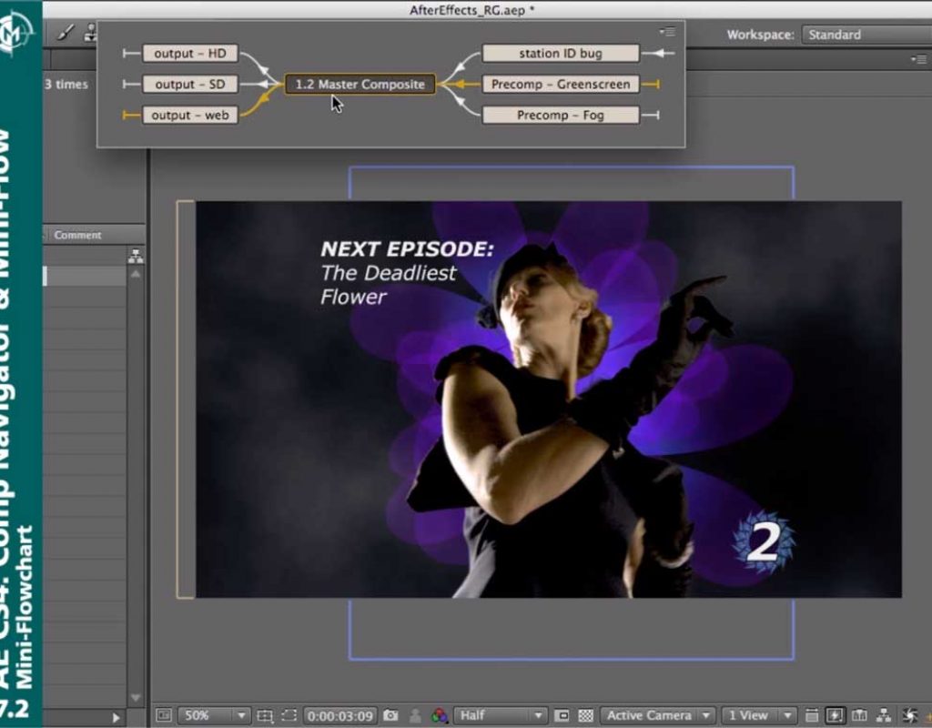Open the composition panel menu icon at right

[x=919, y=59]
